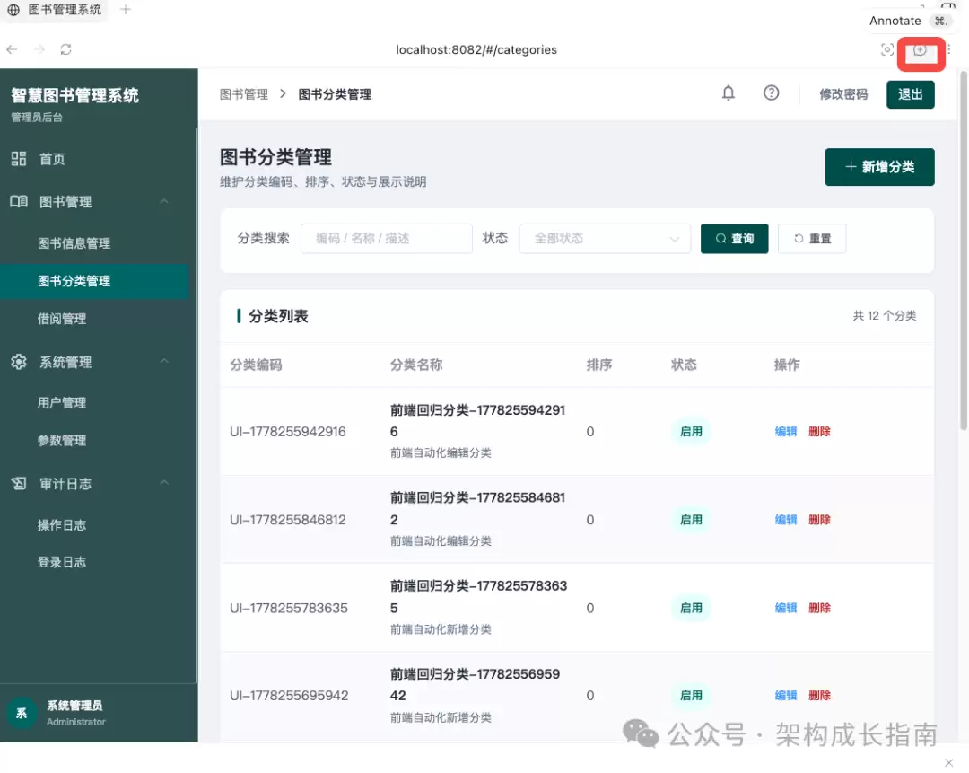Edit category UI-1778255942916
The width and height of the screenshot is (969, 773).
786,431
